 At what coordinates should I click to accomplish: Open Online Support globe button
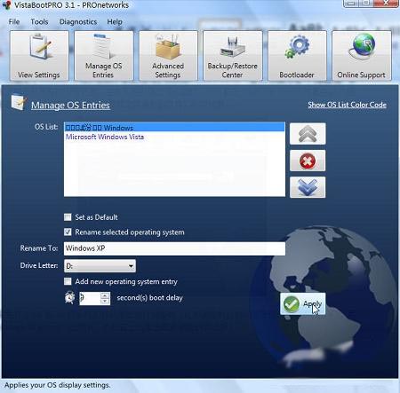pos(362,56)
